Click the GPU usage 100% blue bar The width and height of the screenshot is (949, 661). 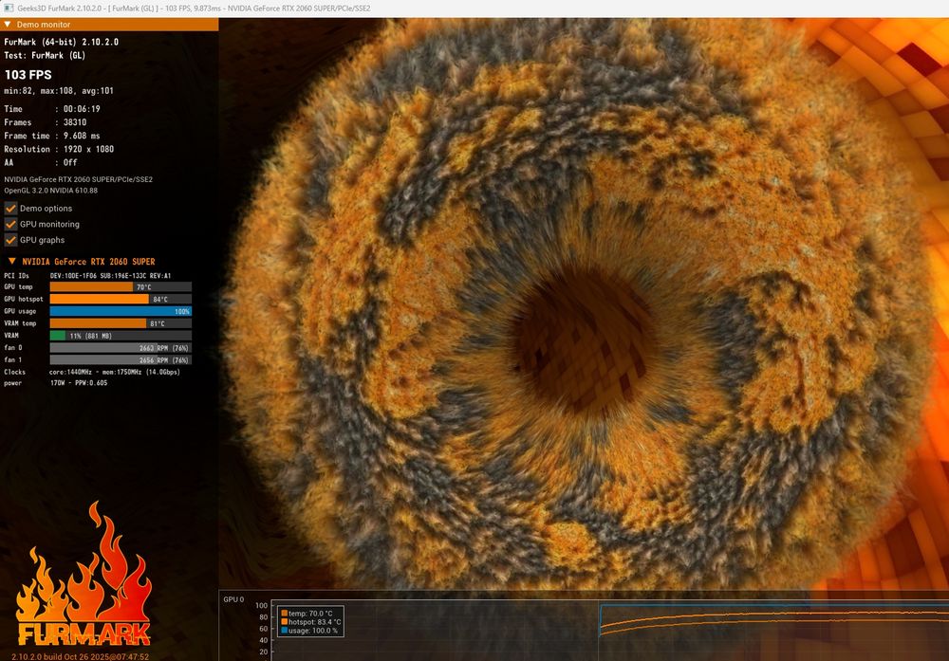[121, 311]
